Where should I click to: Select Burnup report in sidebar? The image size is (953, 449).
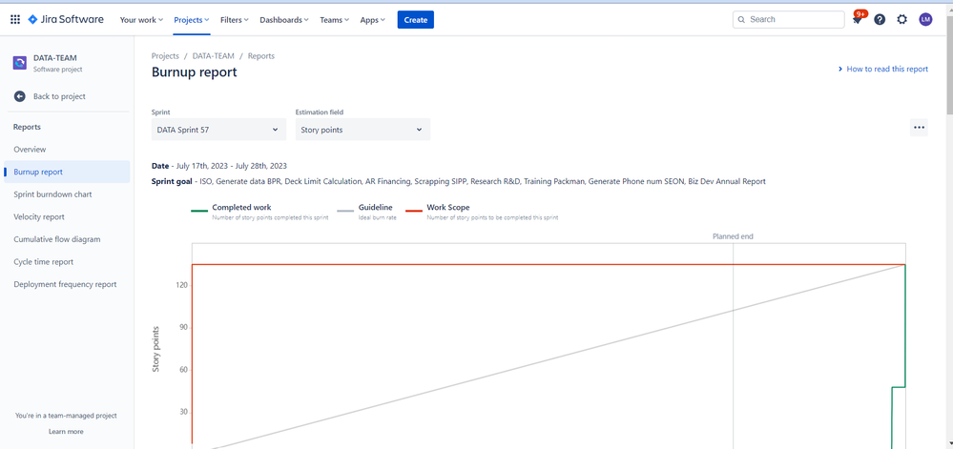tap(67, 172)
